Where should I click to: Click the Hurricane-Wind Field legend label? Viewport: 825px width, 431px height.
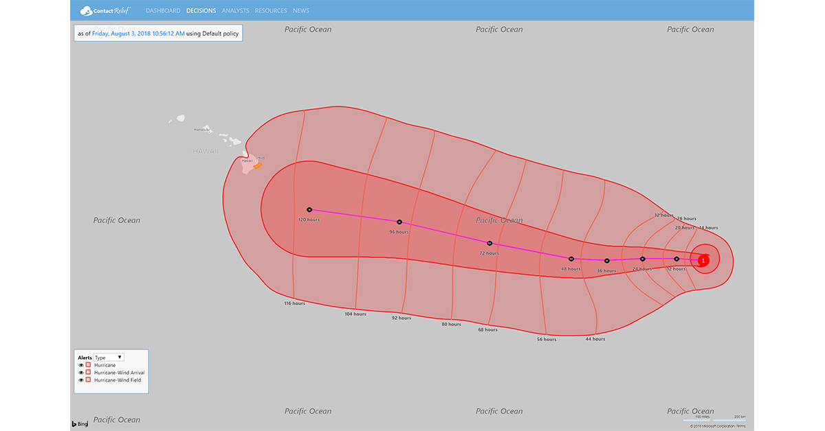coord(116,380)
